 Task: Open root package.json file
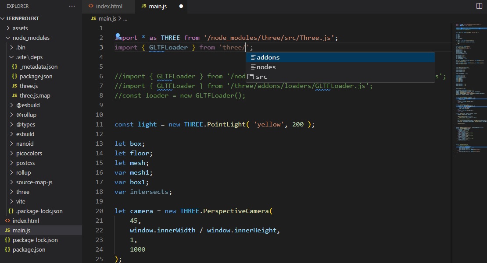[41, 249]
